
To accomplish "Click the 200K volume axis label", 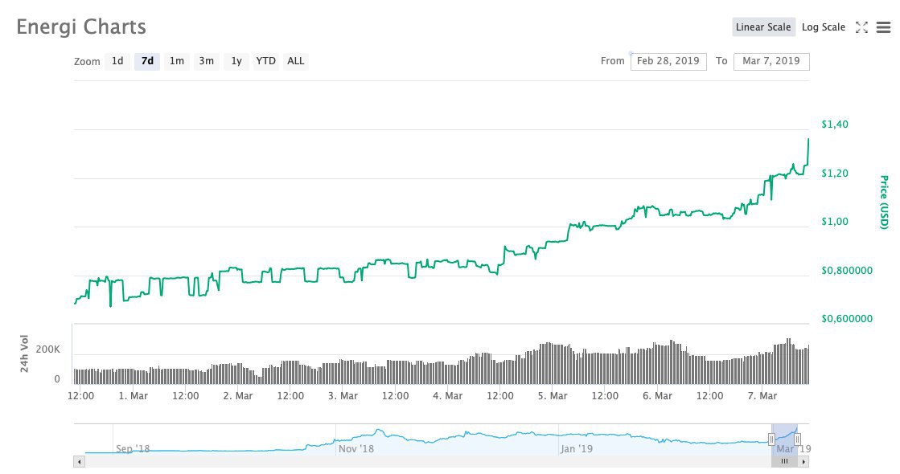I will click(48, 349).
